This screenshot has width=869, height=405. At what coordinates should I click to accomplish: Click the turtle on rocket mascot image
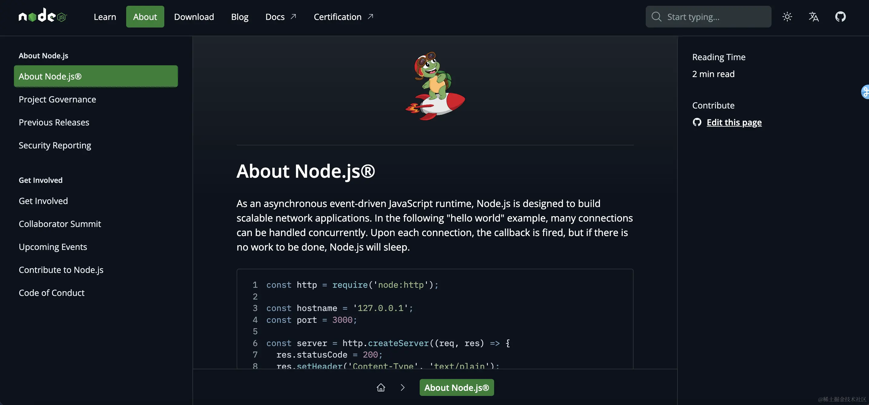[435, 86]
